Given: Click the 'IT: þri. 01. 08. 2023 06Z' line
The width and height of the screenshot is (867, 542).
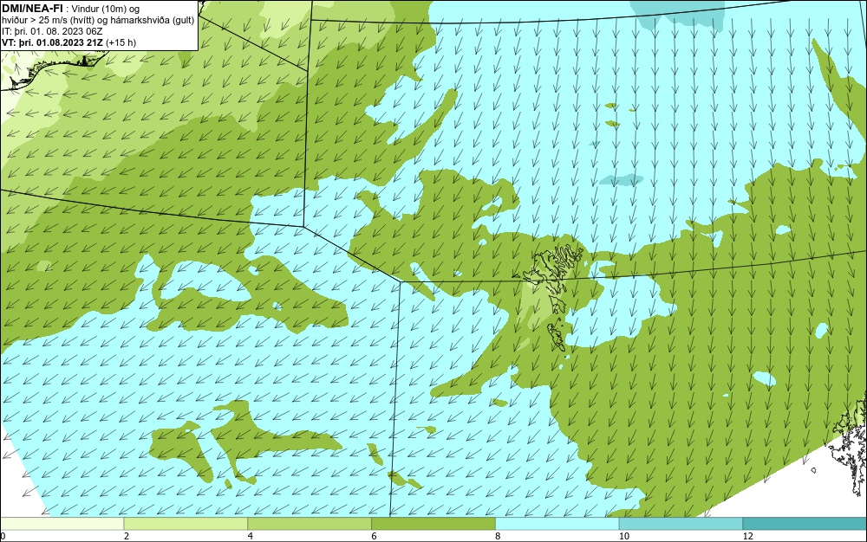Looking at the screenshot, I should pos(52,31).
